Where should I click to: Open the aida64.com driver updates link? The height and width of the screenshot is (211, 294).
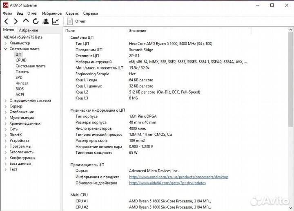[x=167, y=183]
